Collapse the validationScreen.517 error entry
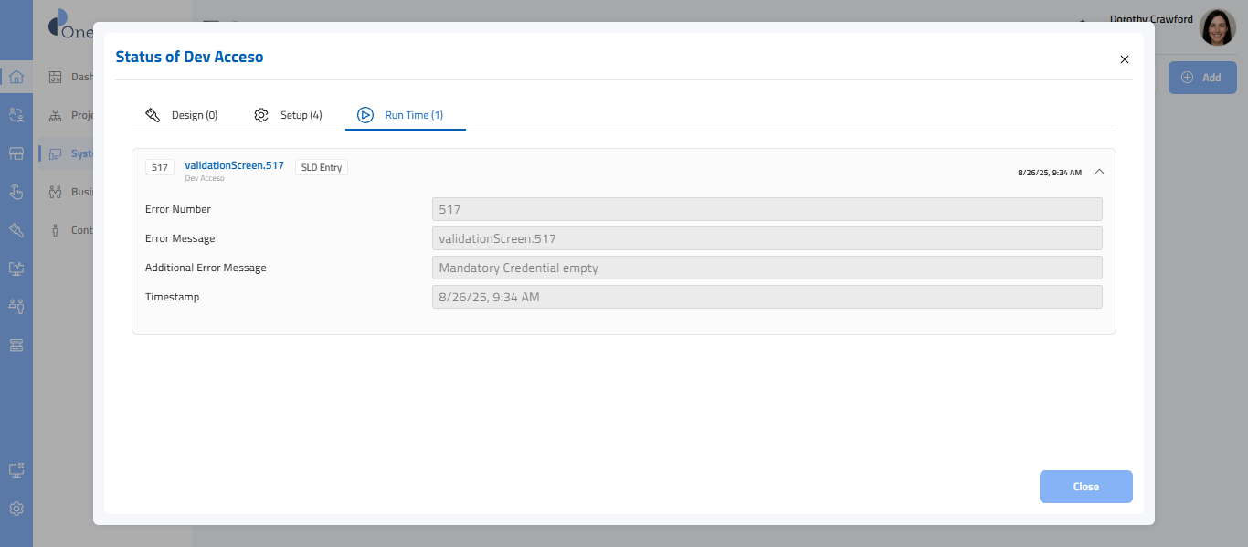This screenshot has width=1248, height=547. click(1099, 172)
